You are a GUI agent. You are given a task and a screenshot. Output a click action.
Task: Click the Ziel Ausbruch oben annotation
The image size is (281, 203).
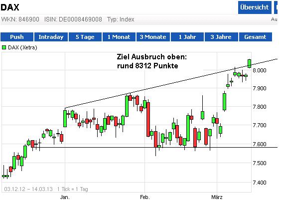tap(152, 57)
